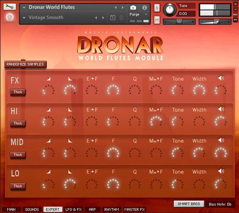The width and height of the screenshot is (239, 213).
Task: Click LO row Width knob
Action: click(x=199, y=184)
